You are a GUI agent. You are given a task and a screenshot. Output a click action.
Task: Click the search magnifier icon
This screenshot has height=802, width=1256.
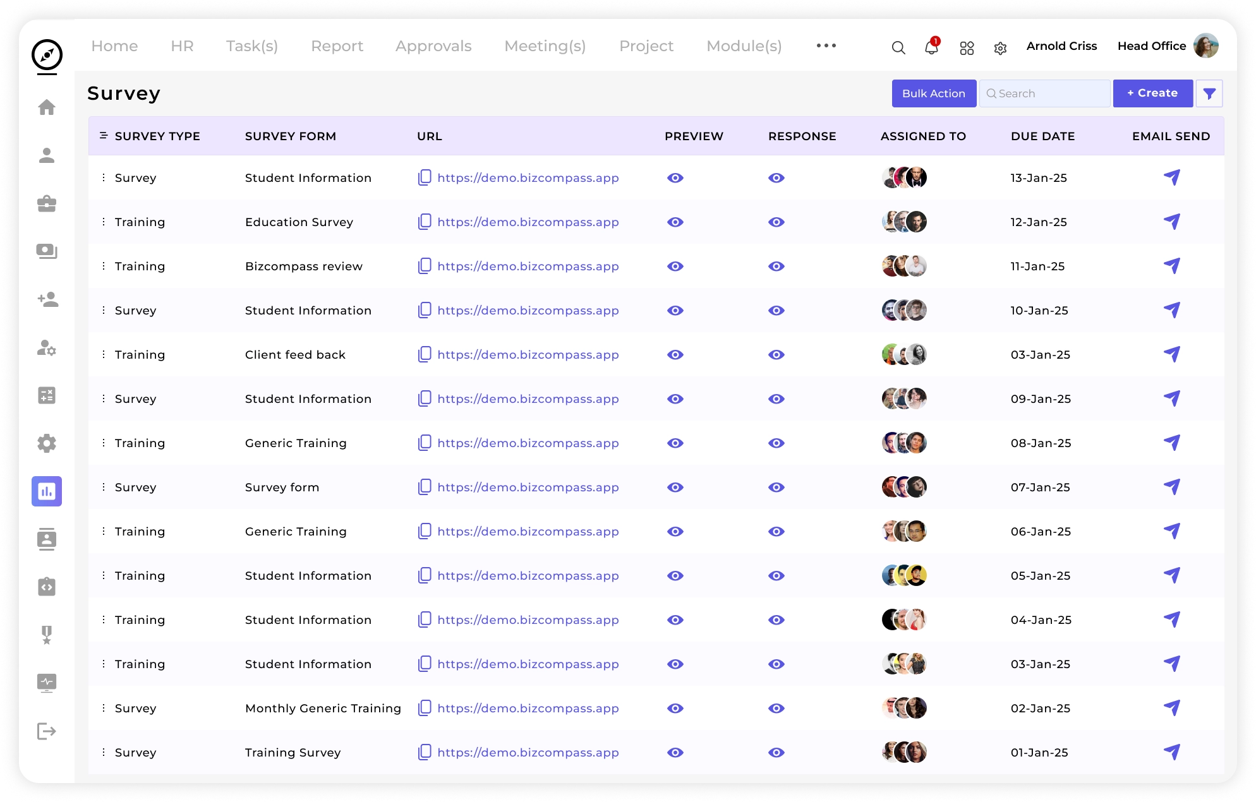pyautogui.click(x=898, y=47)
